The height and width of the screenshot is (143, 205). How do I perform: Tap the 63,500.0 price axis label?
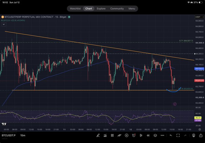click(200, 98)
